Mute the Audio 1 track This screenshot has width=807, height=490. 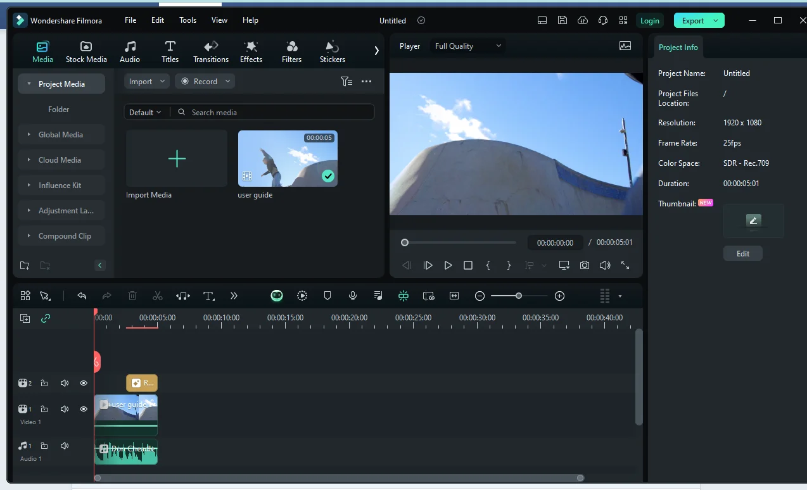click(x=64, y=446)
